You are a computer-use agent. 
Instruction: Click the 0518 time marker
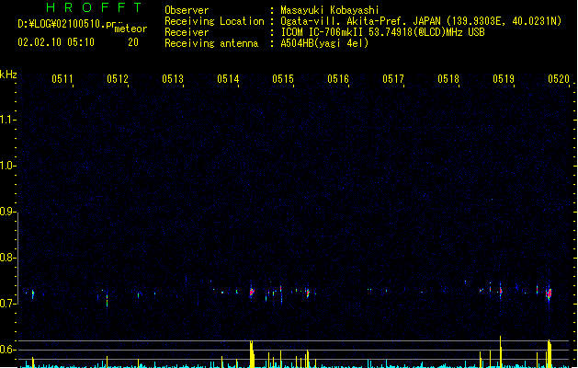(x=448, y=79)
